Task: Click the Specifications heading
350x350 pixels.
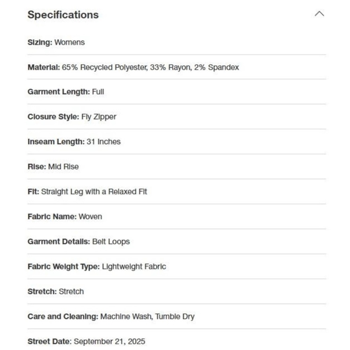Action: (63, 15)
